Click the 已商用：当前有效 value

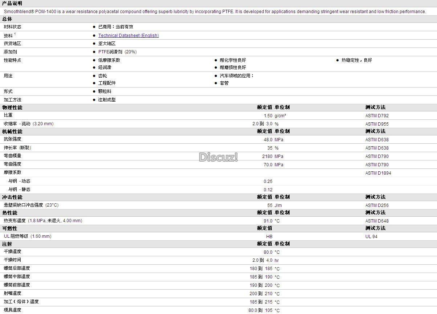[116, 27]
